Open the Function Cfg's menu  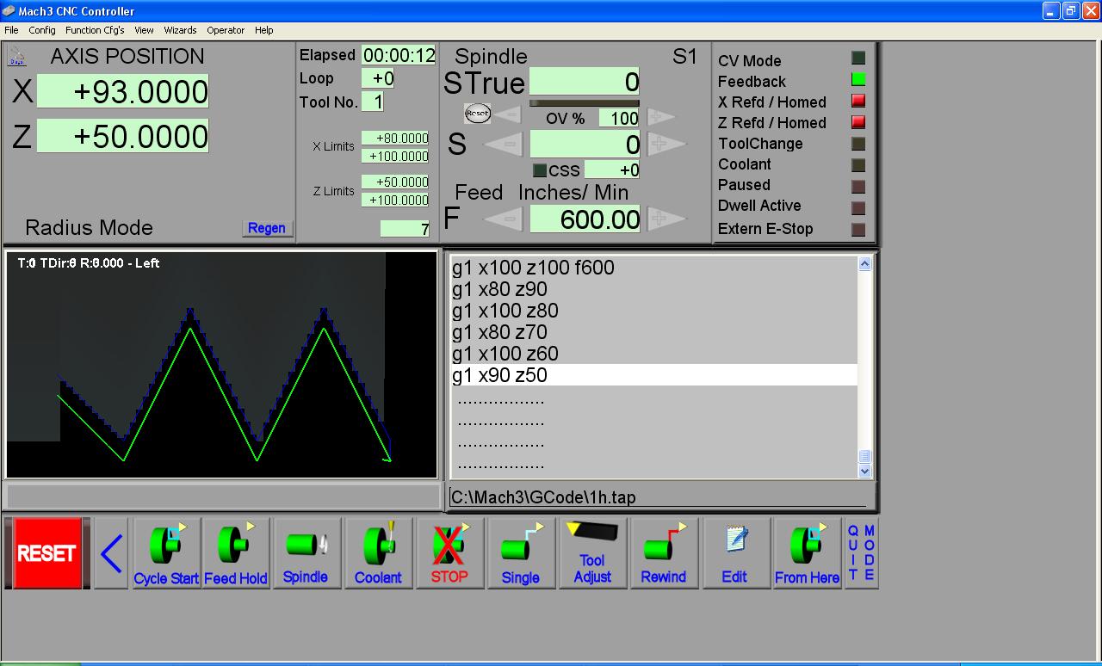tap(95, 30)
